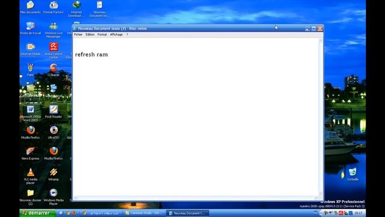385x217 pixels.
Task: Launch CCleaner from the desktop
Action: click(x=54, y=70)
